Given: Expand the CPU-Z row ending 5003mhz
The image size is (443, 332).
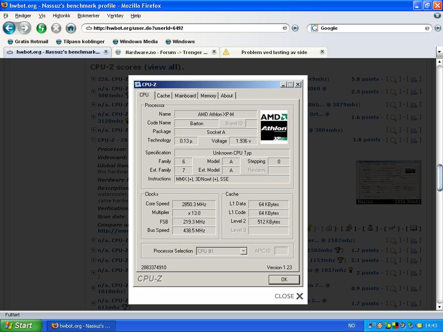Looking at the screenshot, I should click(93, 92).
